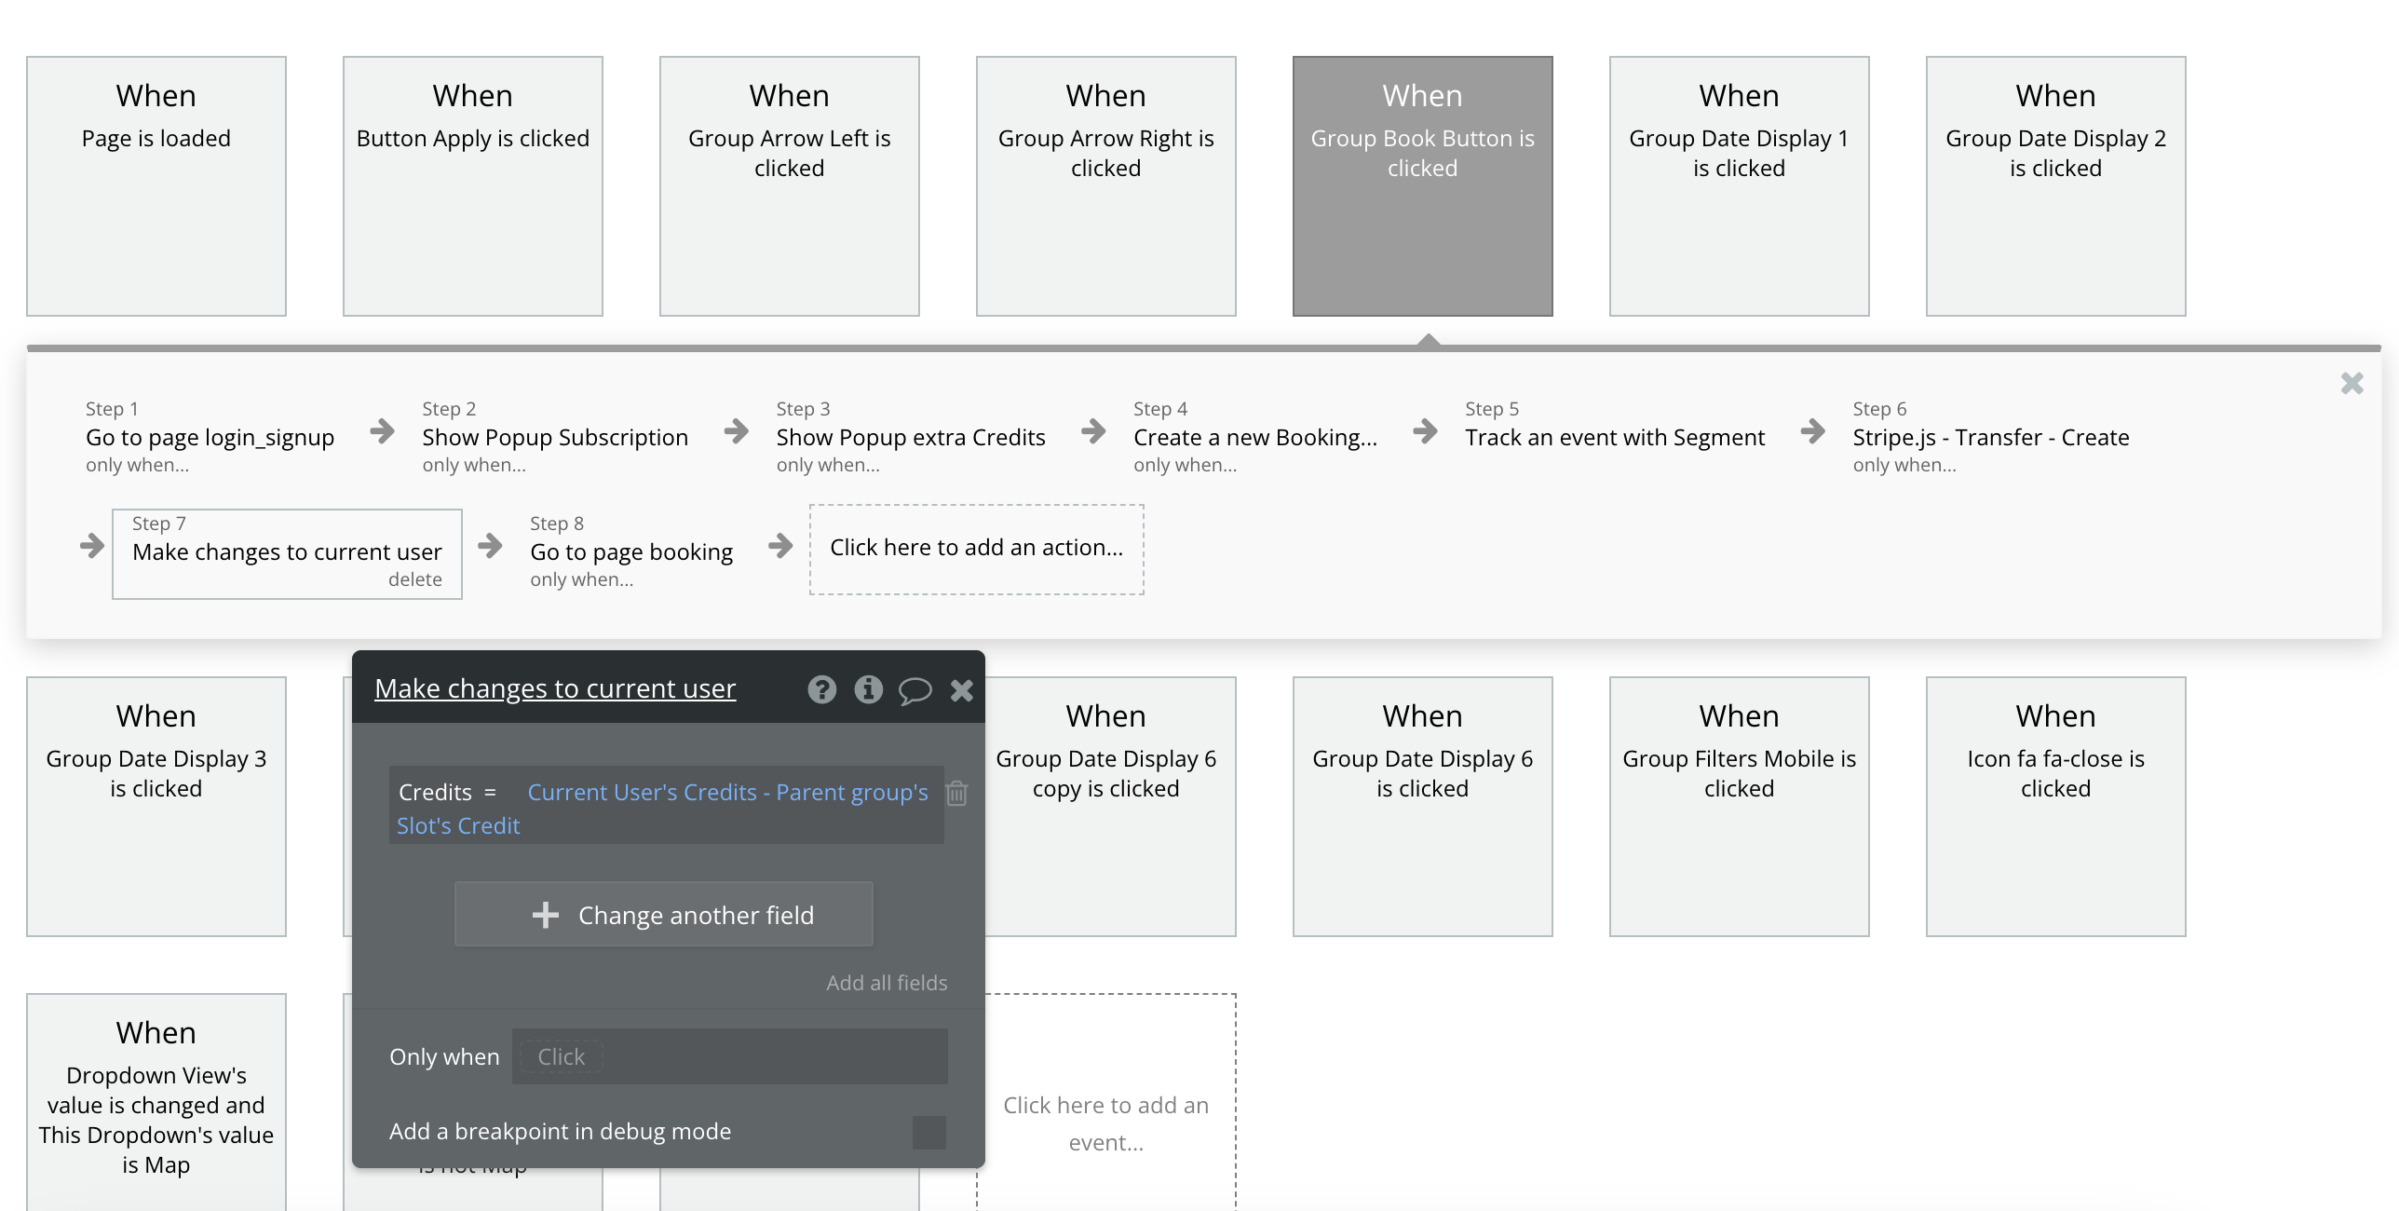
Task: Open help question-mark icon in action panel
Action: pyautogui.click(x=821, y=689)
